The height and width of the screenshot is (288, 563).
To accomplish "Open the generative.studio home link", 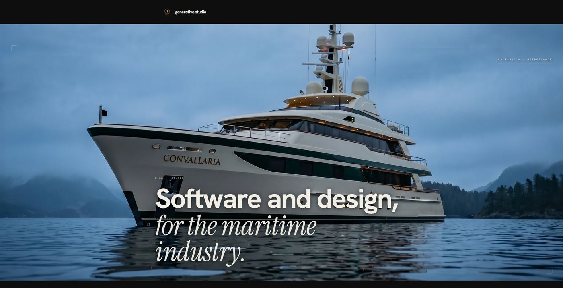I will (191, 12).
